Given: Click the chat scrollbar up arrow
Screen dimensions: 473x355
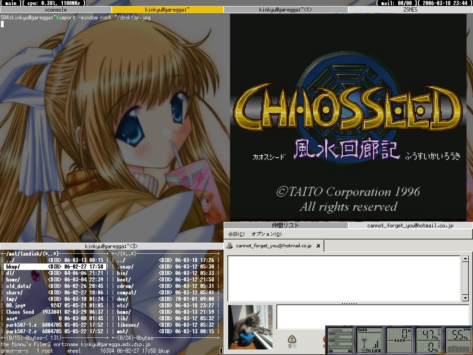Looking at the screenshot, I should (x=465, y=258).
